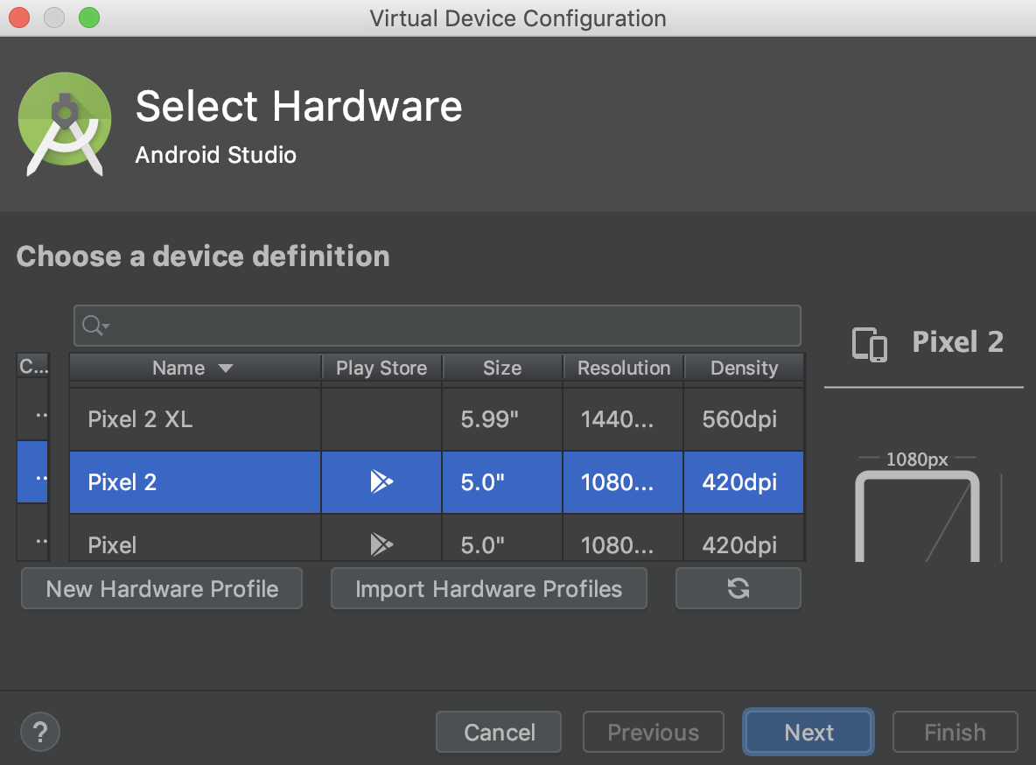Click the Density column header
Screen dimensions: 1036x765
point(744,368)
